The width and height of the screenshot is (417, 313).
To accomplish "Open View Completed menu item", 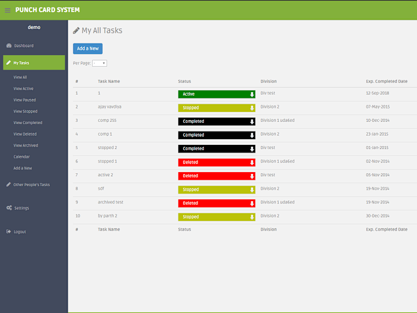I will (28, 123).
